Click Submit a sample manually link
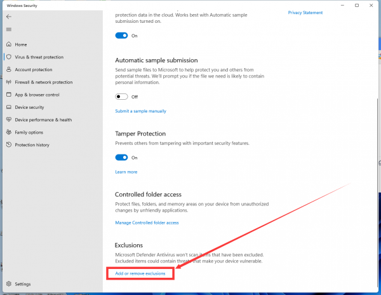381x295 pixels. coord(141,111)
